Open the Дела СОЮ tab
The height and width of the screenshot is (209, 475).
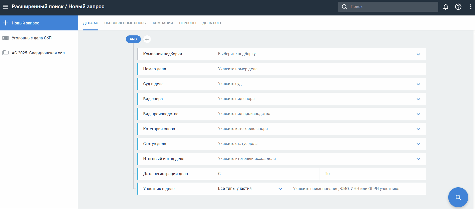212,23
